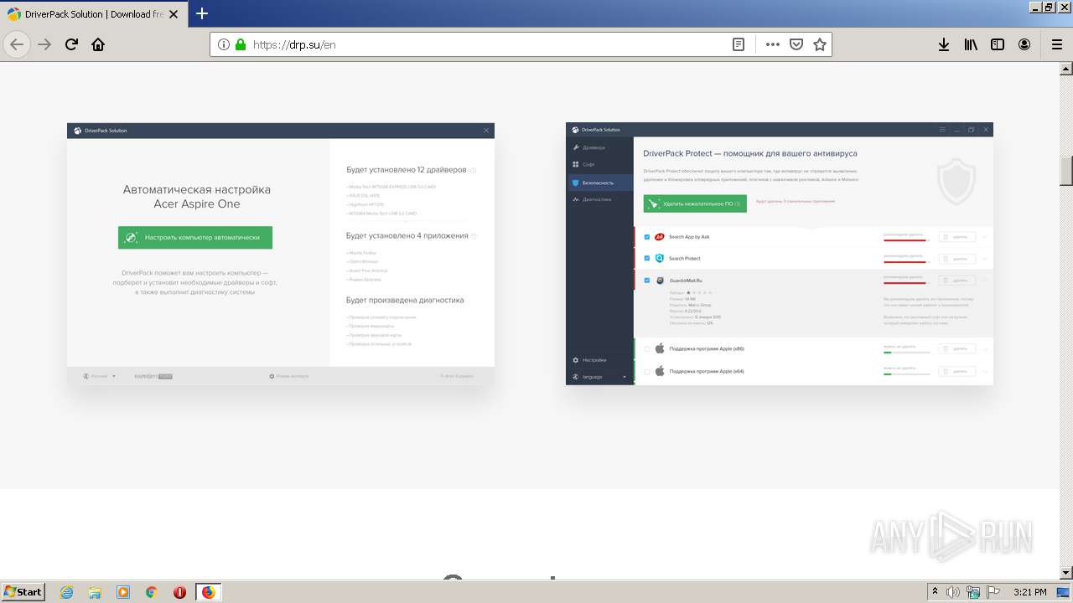Toggle Reader View in the address bar
The image size is (1073, 603).
click(739, 44)
